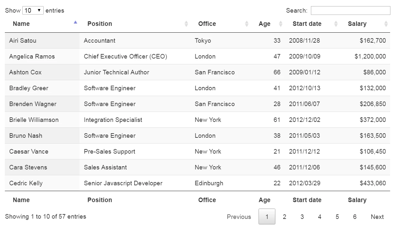Jump to page 3
The height and width of the screenshot is (227, 404).
click(302, 217)
